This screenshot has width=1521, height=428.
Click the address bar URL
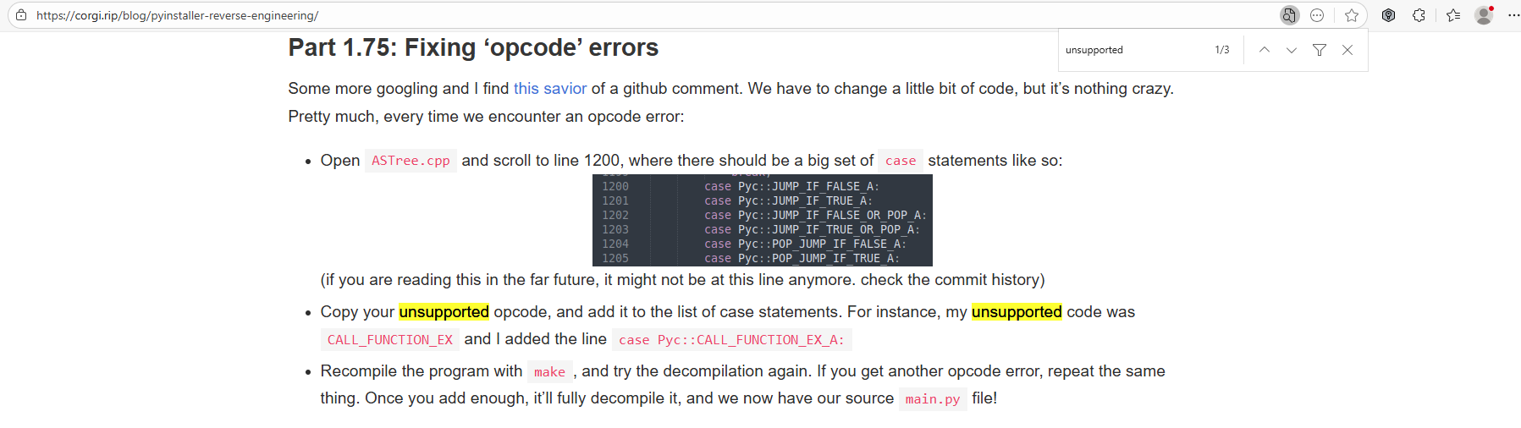point(178,15)
